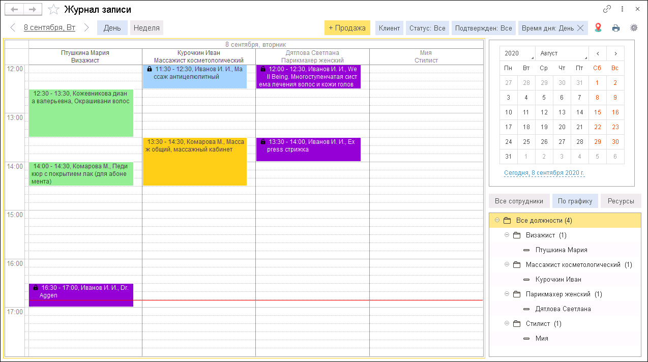648x362 pixels.
Task: Collapse the Все должности tree node
Action: tap(497, 220)
